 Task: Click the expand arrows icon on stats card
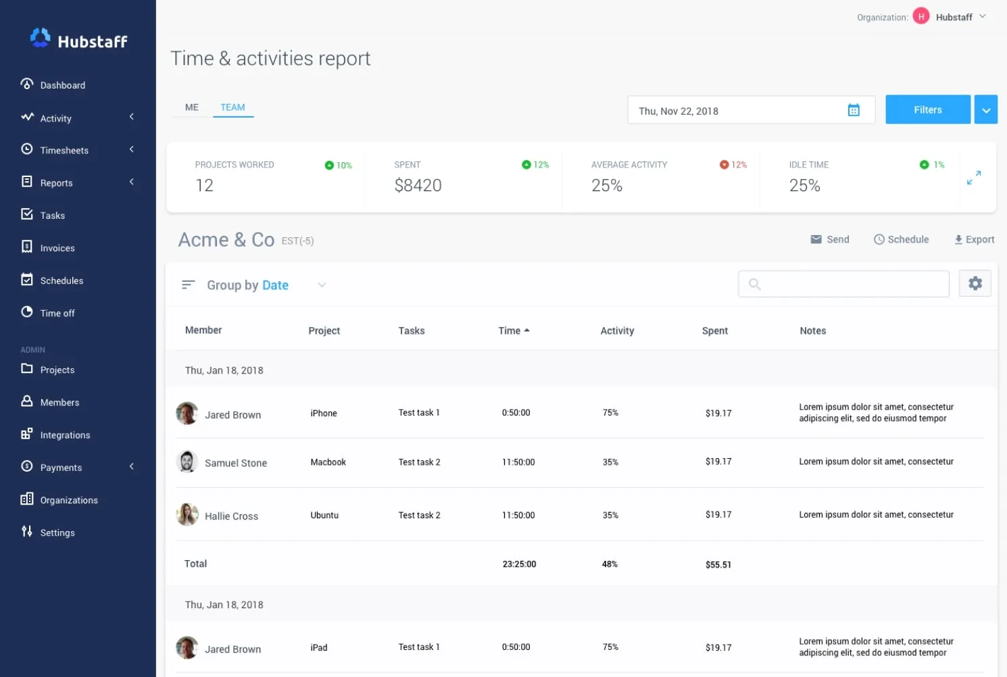973,178
